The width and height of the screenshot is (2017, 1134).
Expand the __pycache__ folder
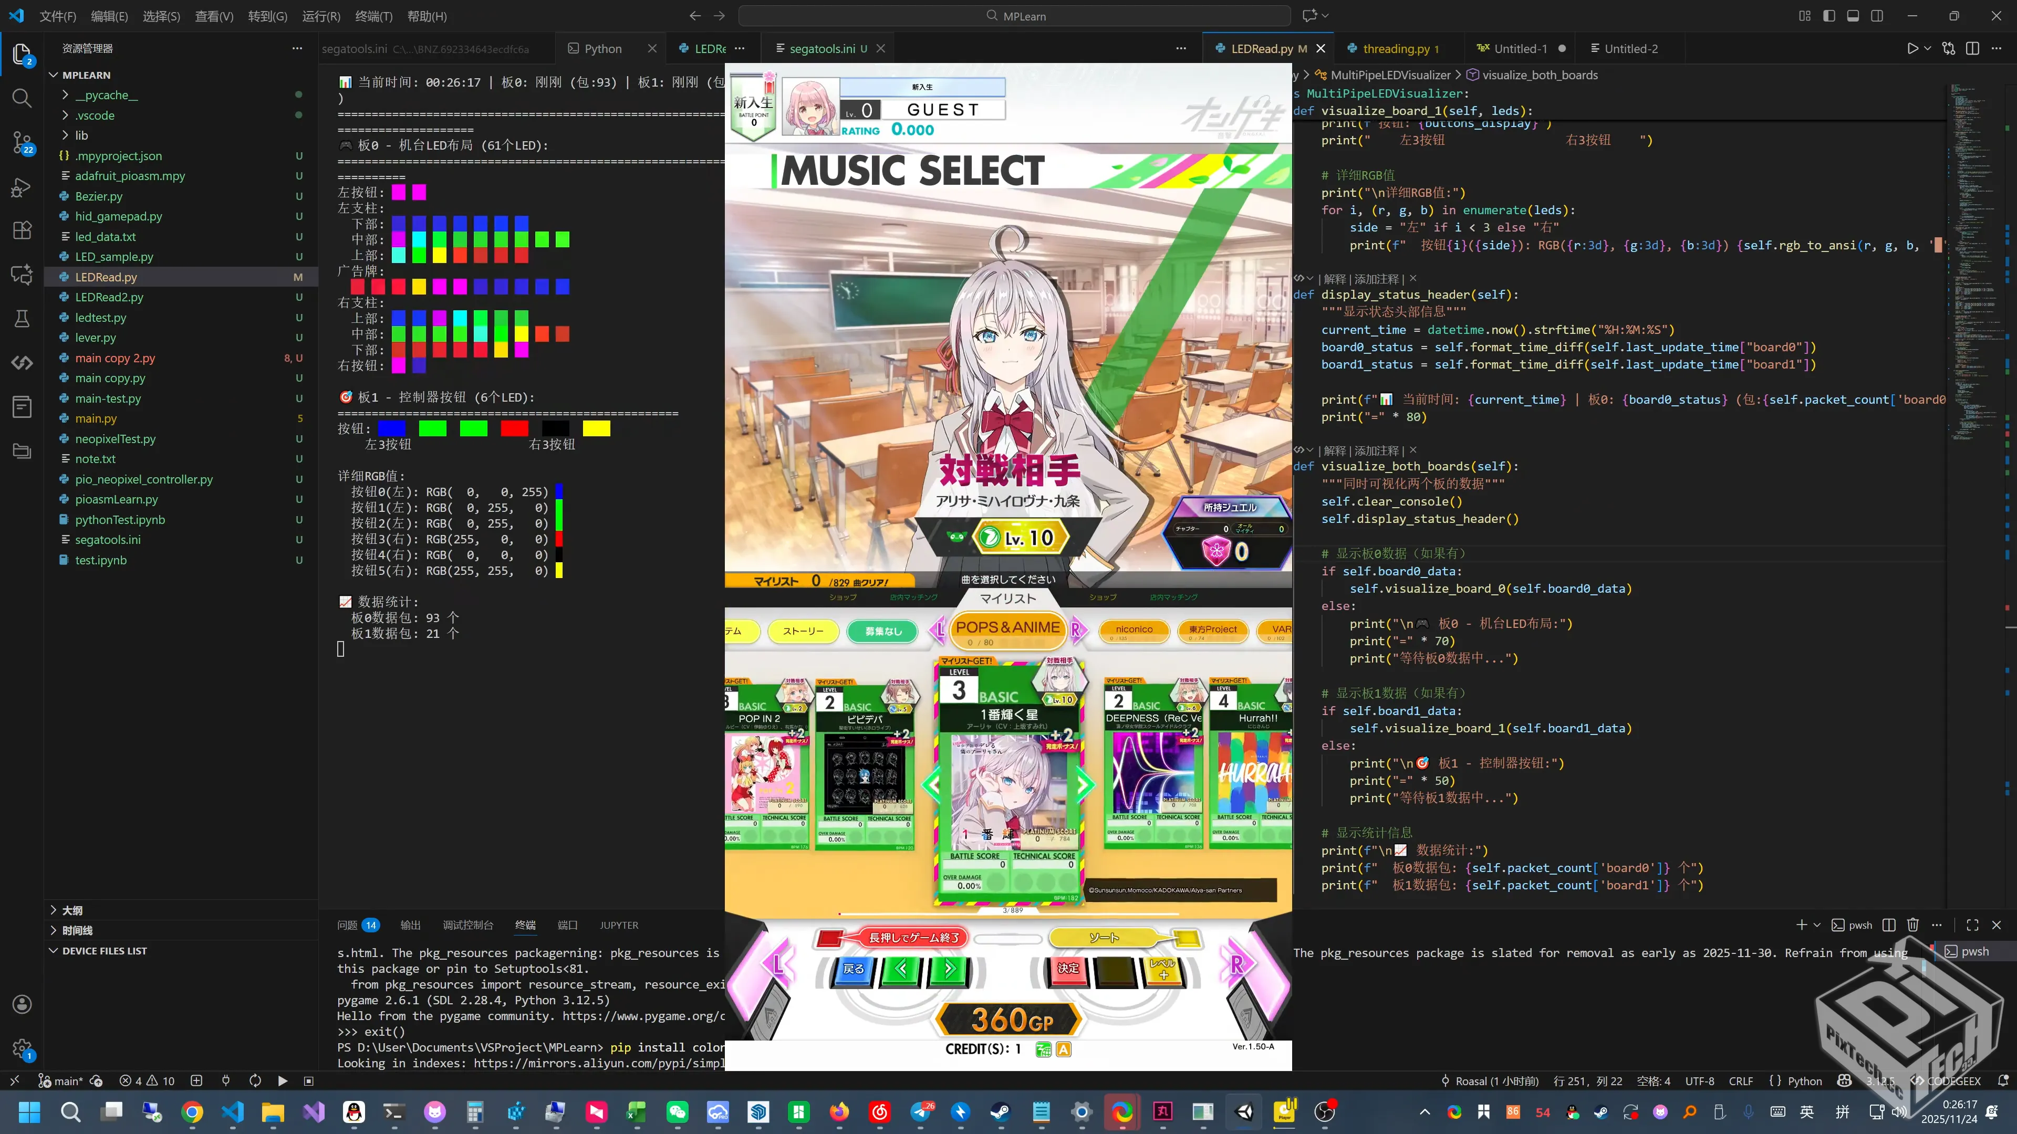pyautogui.click(x=107, y=94)
